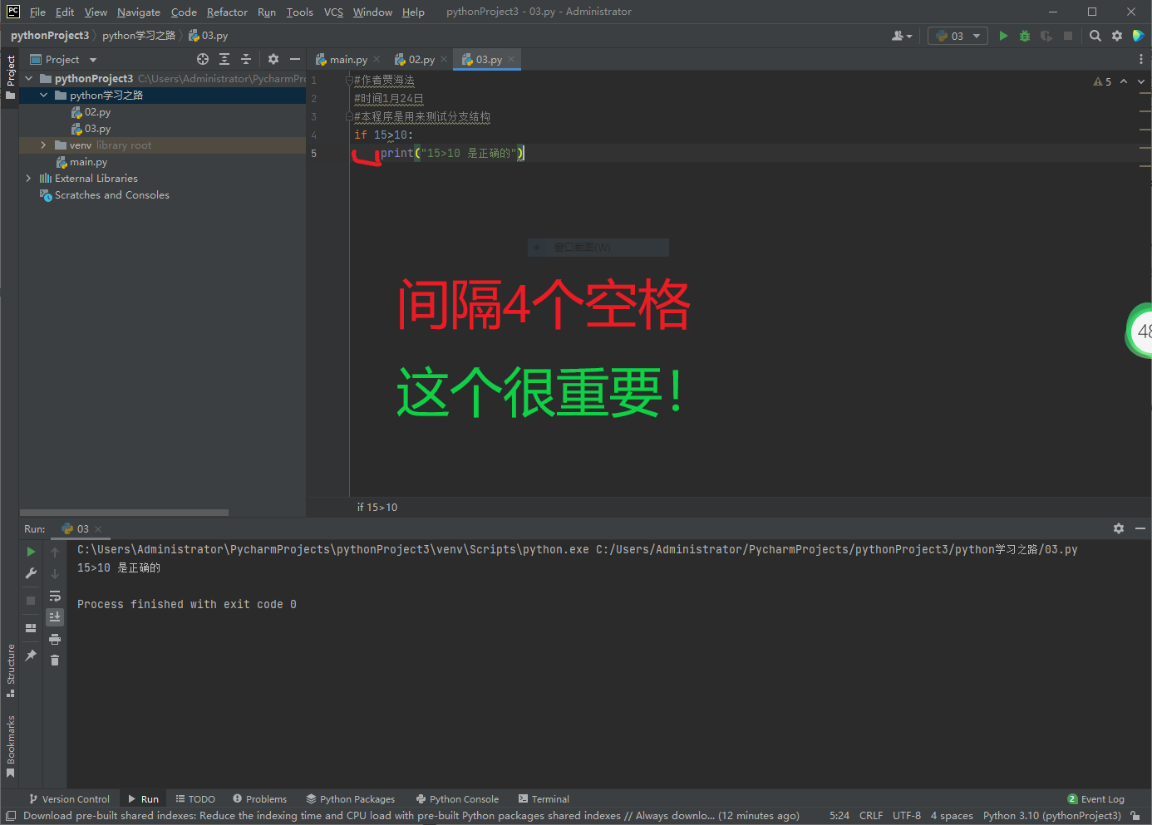Expand all icon in Project panel header
This screenshot has width=1152, height=825.
[x=224, y=59]
